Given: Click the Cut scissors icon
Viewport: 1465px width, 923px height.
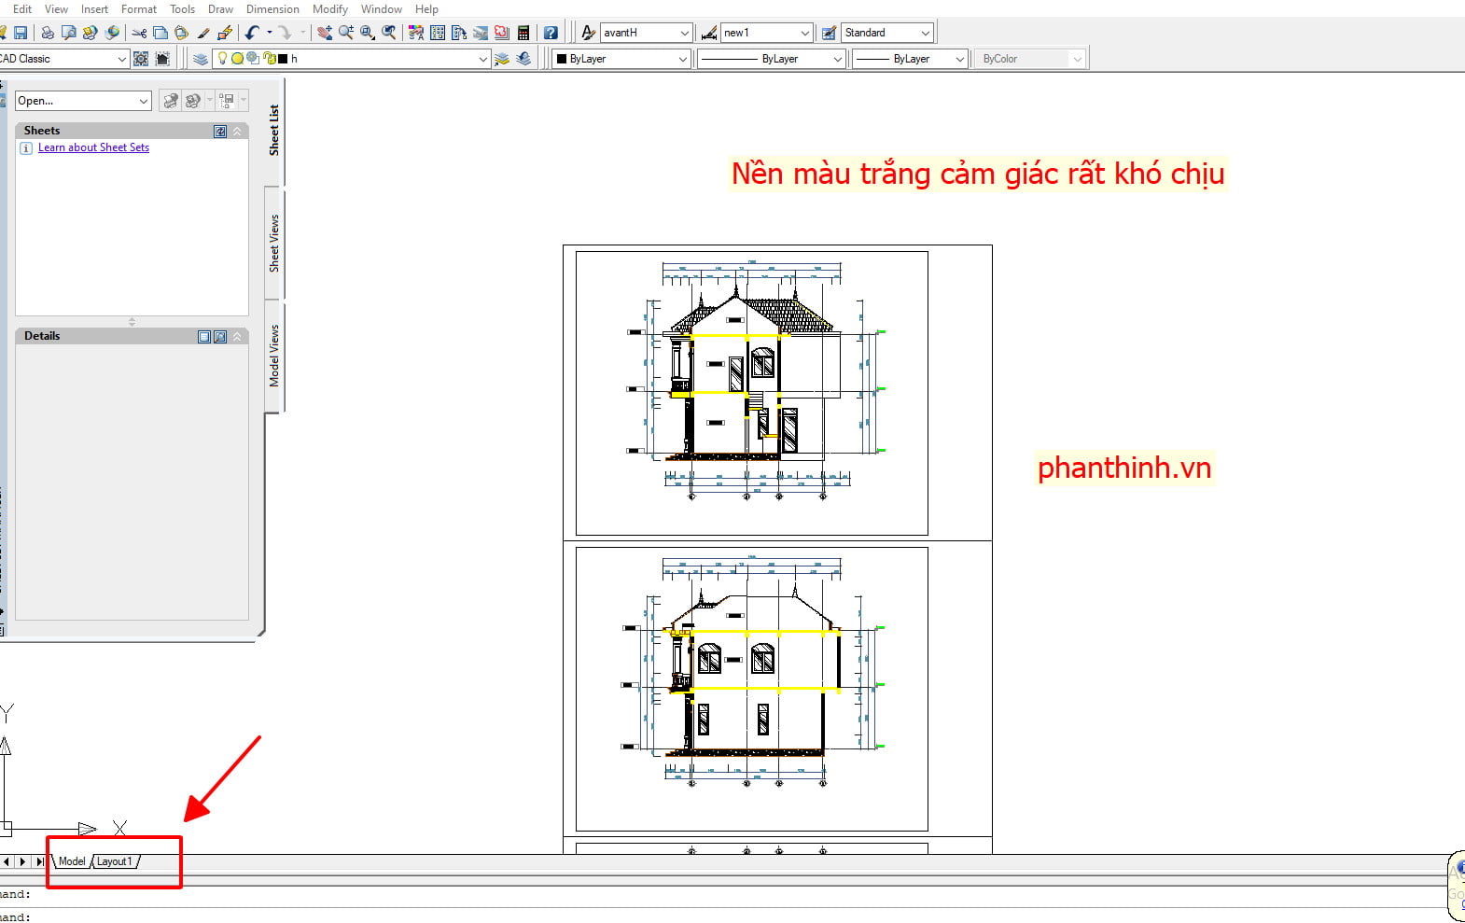Looking at the screenshot, I should tap(140, 33).
